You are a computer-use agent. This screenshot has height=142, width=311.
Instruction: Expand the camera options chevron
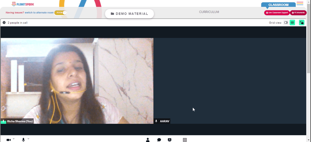click(x=14, y=139)
